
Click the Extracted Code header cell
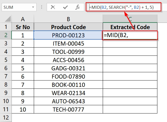pyautogui.click(x=130, y=27)
